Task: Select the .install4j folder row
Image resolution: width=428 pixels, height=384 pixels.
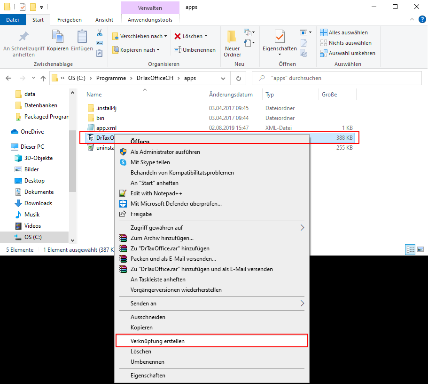Action: coord(220,108)
